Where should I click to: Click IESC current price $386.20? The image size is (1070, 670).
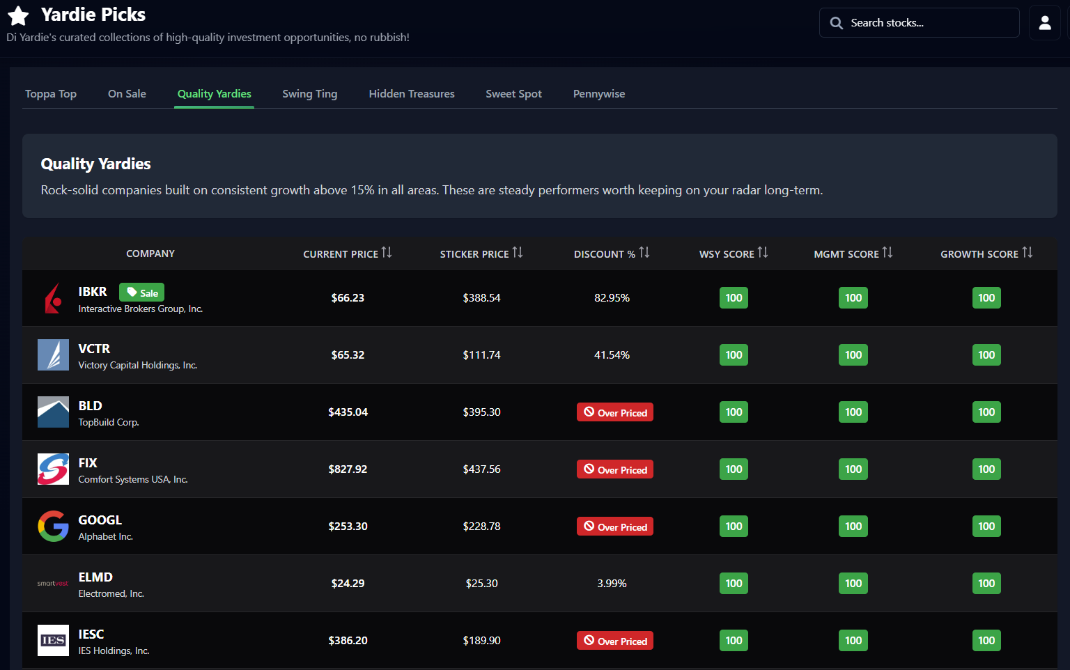pyautogui.click(x=348, y=641)
